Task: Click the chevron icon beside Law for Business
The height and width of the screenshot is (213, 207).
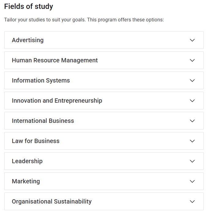Action: (x=192, y=141)
